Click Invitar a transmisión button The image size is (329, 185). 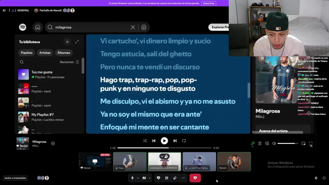click(x=15, y=178)
